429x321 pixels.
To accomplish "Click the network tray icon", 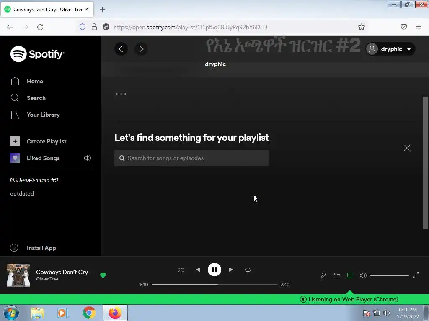I will click(x=377, y=313).
